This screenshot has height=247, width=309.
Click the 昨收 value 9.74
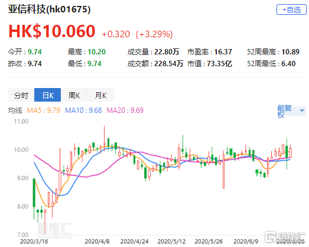click(x=35, y=64)
